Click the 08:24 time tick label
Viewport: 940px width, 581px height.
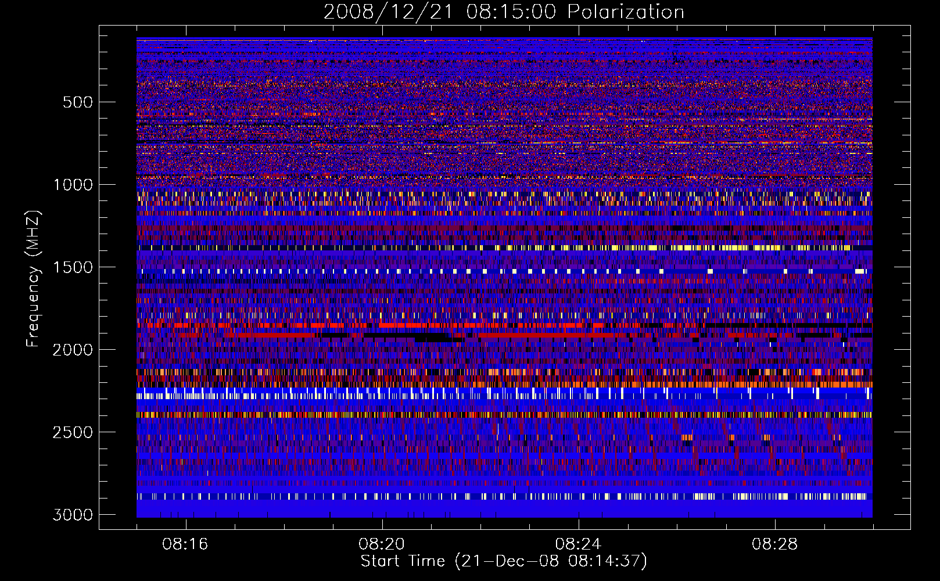(578, 544)
